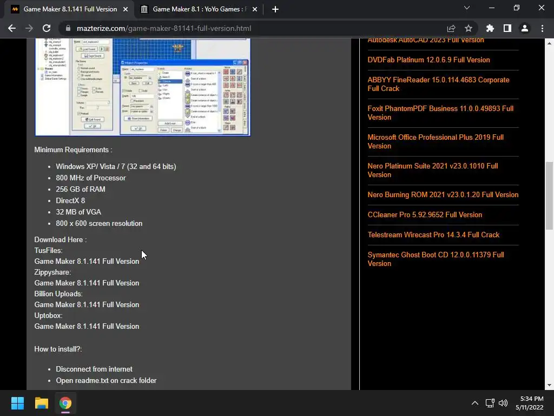Download Game Maker from Zippyshare link

pos(87,283)
